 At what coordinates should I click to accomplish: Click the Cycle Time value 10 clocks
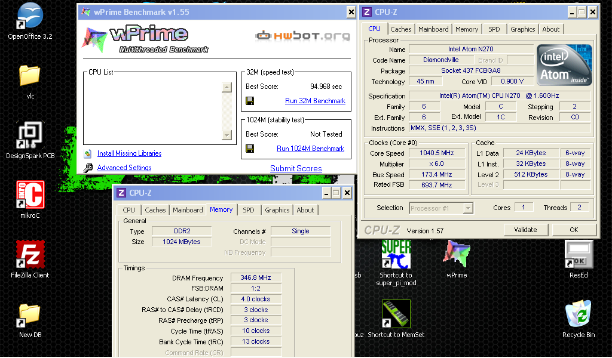[x=256, y=331]
